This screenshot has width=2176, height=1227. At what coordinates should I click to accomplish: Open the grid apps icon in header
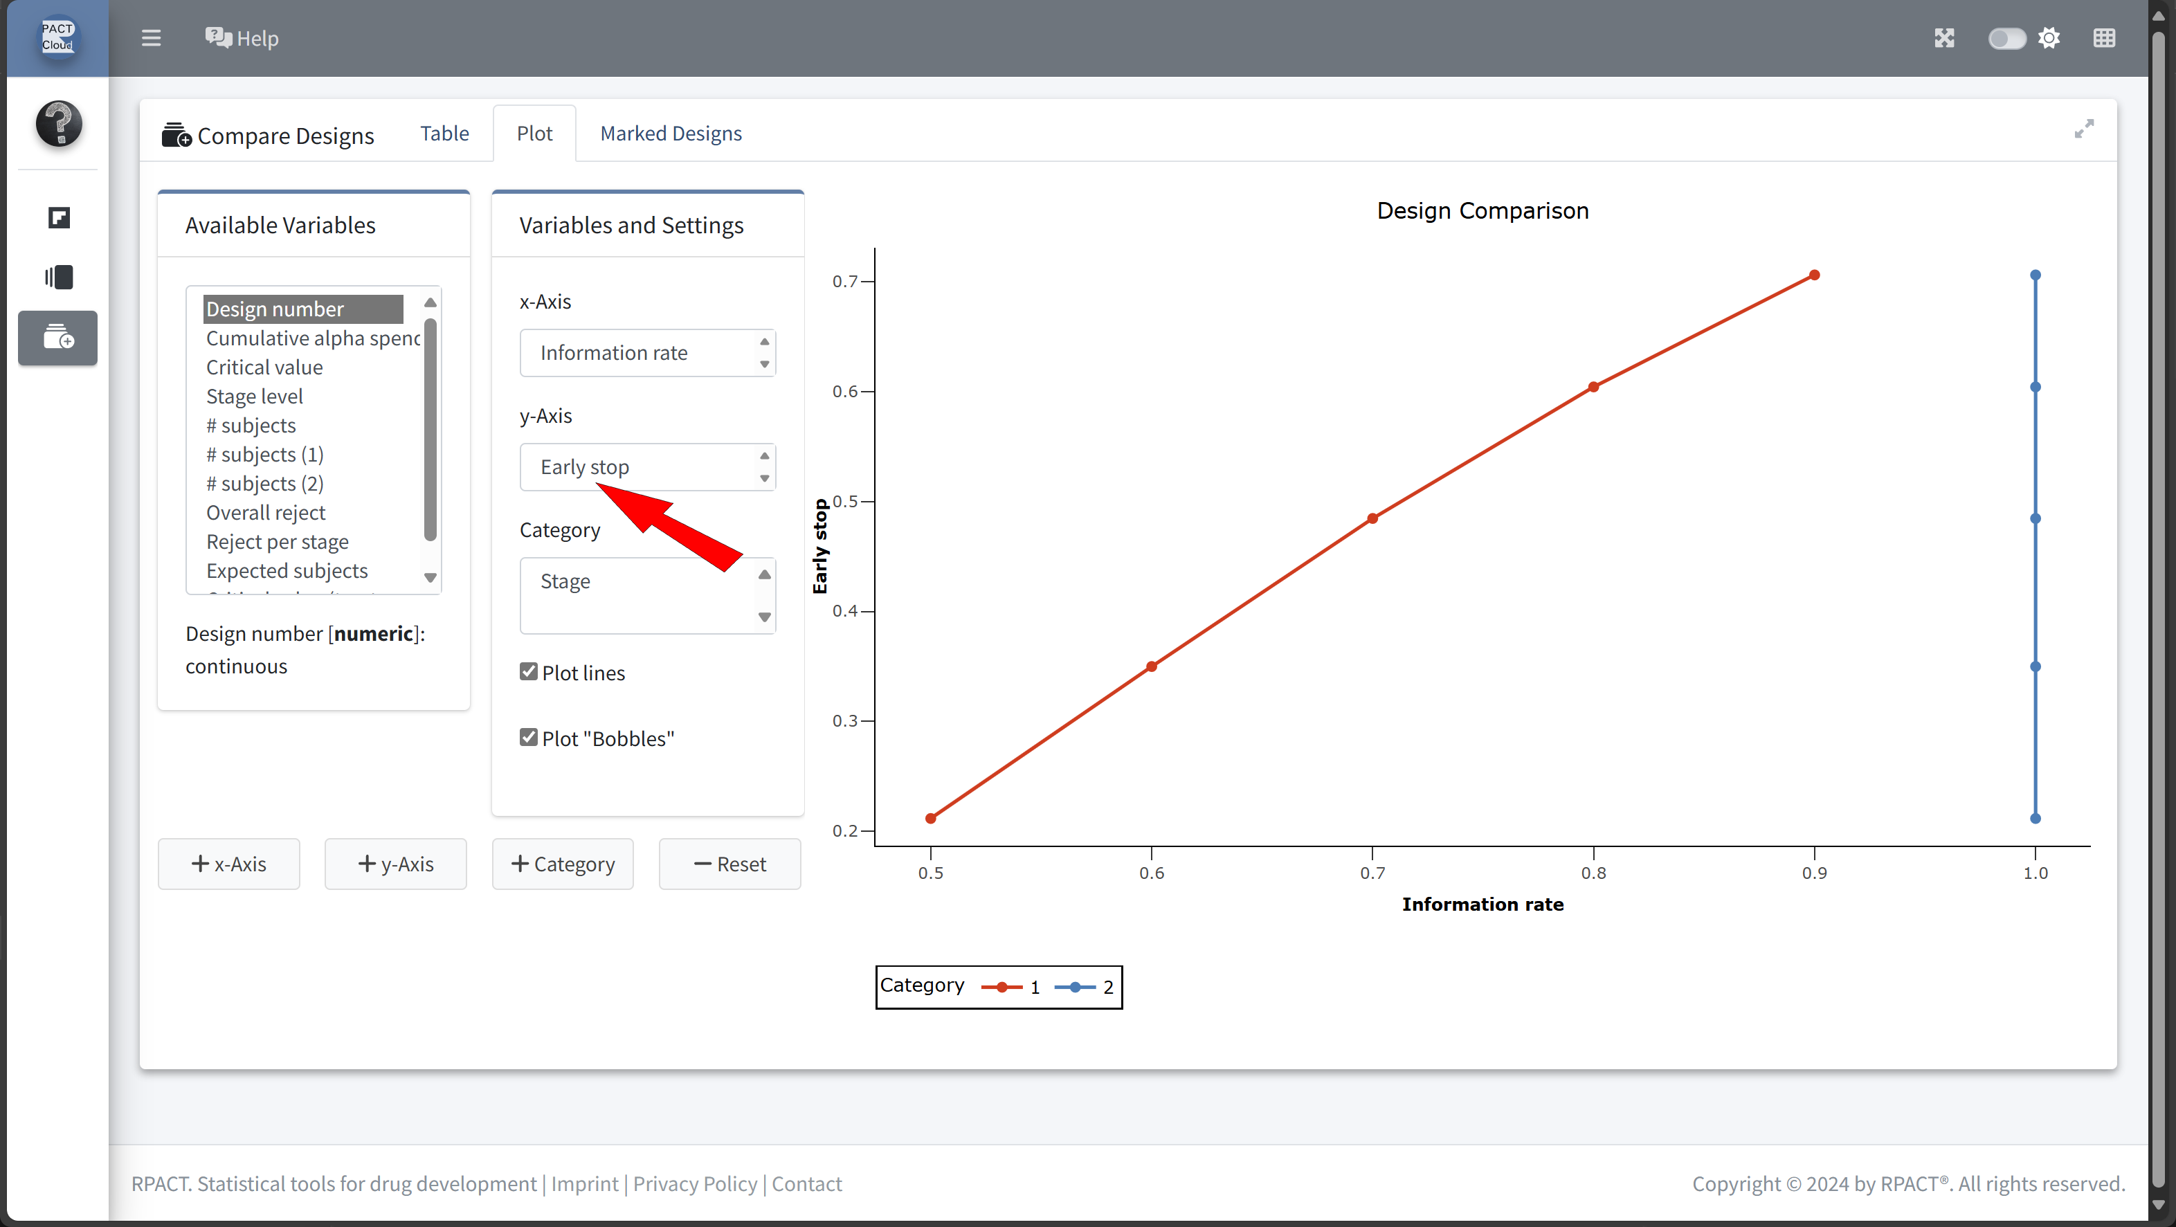click(x=2103, y=38)
